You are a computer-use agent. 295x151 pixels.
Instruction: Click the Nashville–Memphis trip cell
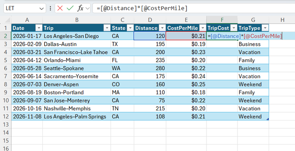pyautogui.click(x=77, y=108)
